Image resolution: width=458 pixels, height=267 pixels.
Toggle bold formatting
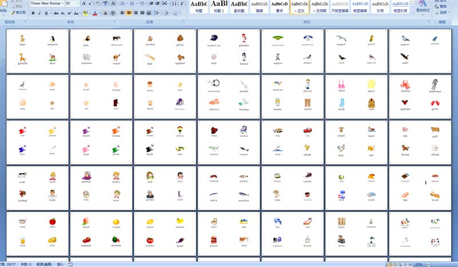(33, 13)
